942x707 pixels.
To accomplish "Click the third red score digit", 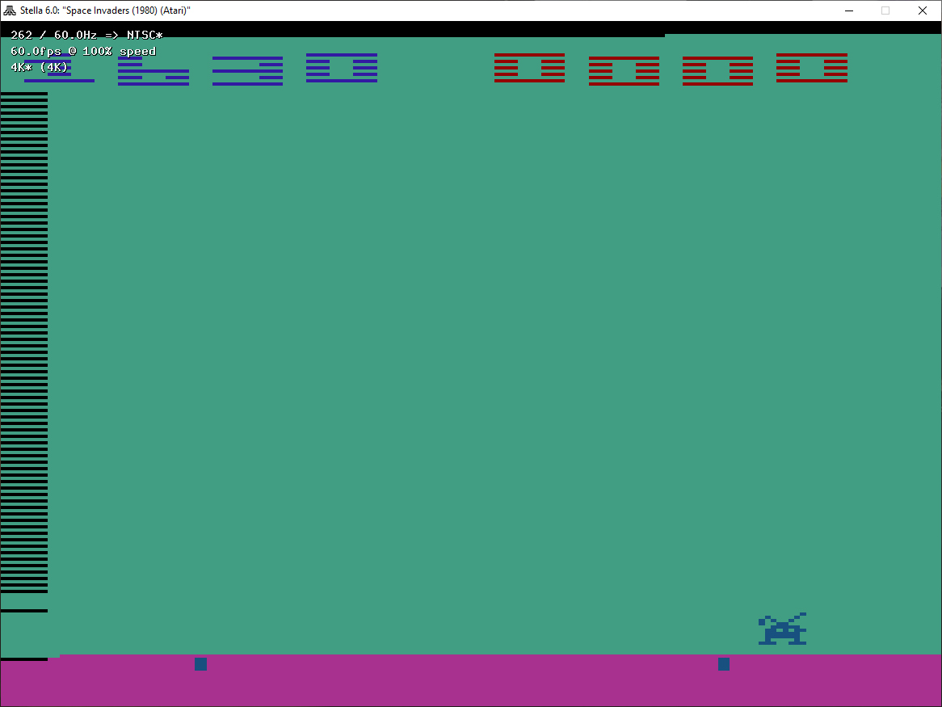I will [718, 71].
